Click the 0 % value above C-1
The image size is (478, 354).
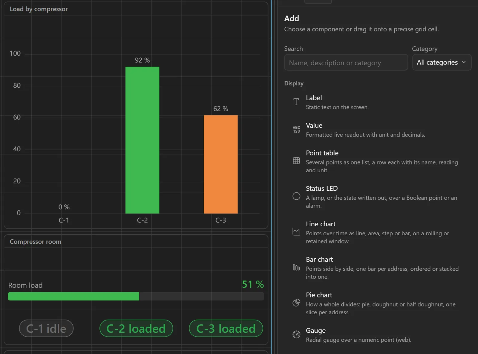(x=64, y=207)
